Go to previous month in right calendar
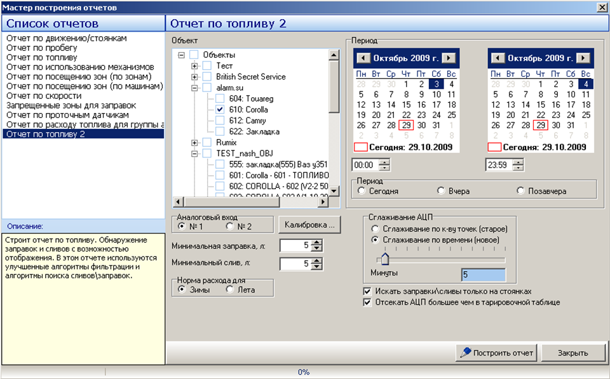This screenshot has width=610, height=379. pos(497,58)
